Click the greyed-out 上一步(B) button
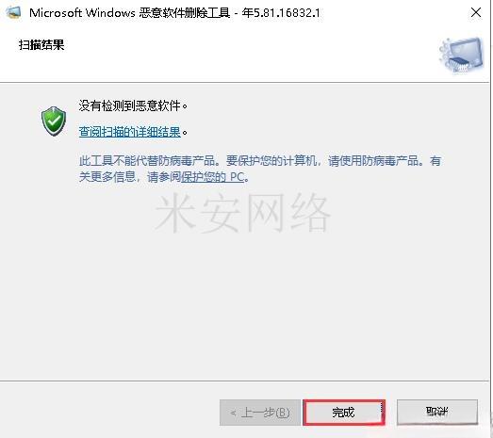The width and height of the screenshot is (493, 438). point(260,413)
